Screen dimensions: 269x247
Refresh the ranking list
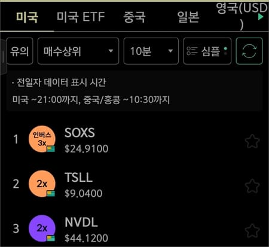249,51
